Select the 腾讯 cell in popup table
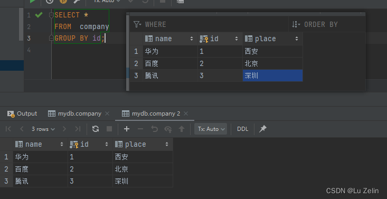This screenshot has height=199, width=387. tap(171, 75)
